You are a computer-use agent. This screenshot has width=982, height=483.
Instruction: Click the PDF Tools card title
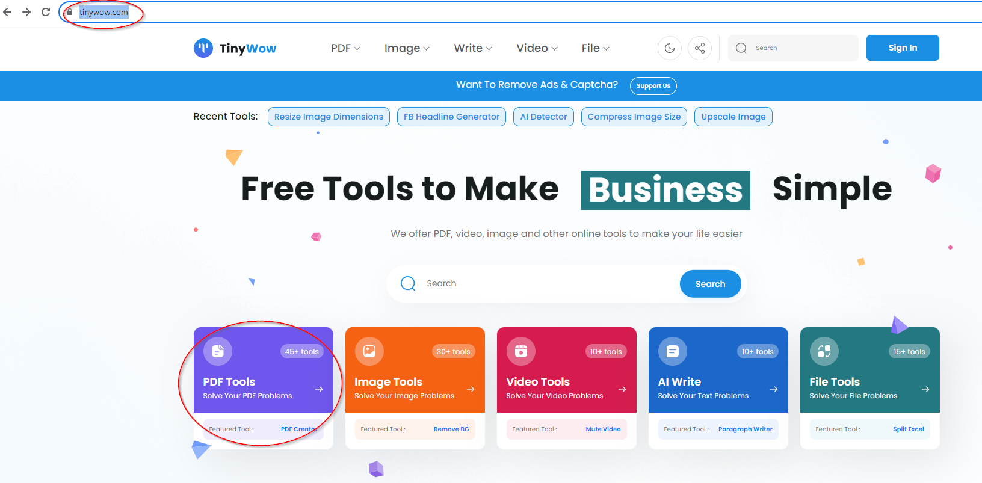coord(229,382)
